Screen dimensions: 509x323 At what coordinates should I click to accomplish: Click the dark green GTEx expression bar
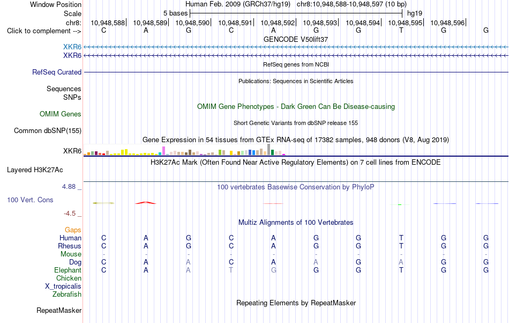coord(272,152)
